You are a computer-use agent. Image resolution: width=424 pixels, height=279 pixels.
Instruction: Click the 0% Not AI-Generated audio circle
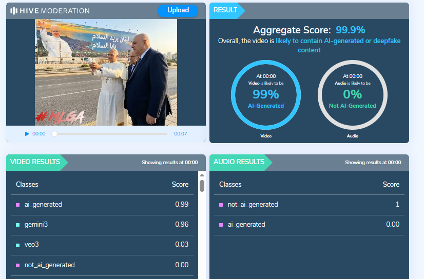[352, 95]
